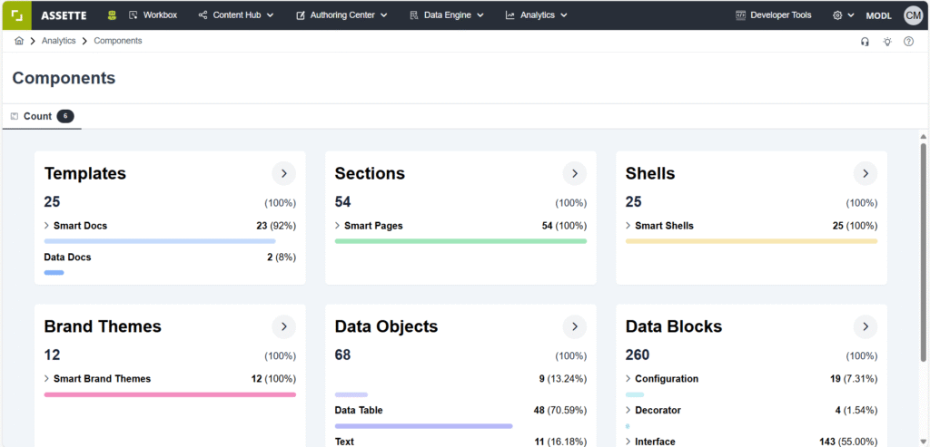This screenshot has height=447, width=930.
Task: Click the lightbulb ideas icon
Action: click(887, 42)
